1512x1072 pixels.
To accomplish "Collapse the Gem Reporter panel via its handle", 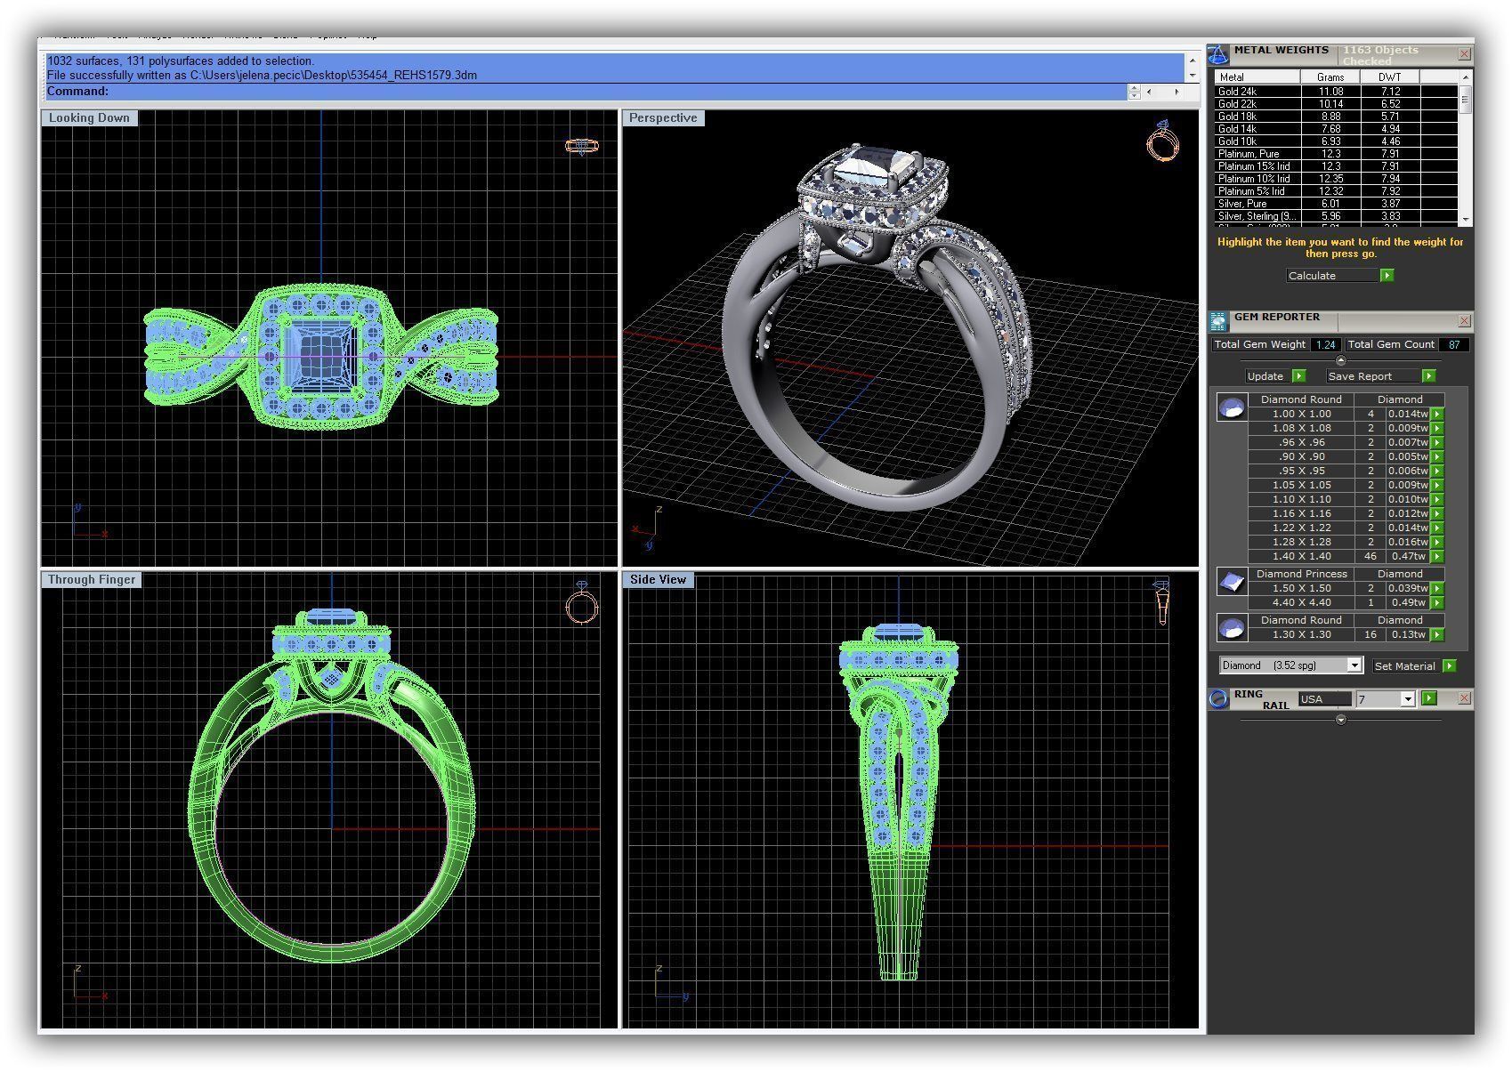I will click(1341, 360).
